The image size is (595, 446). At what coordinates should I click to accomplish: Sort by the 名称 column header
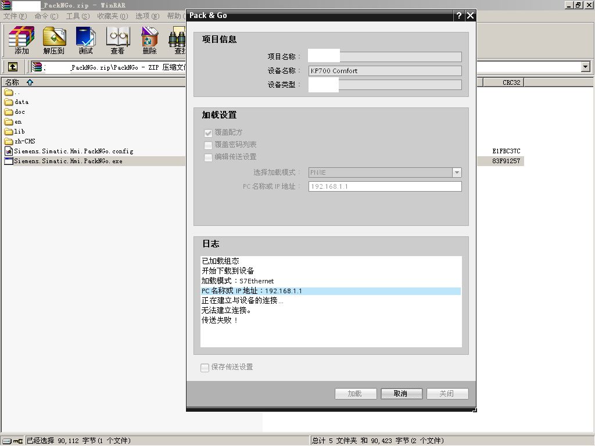click(x=94, y=82)
